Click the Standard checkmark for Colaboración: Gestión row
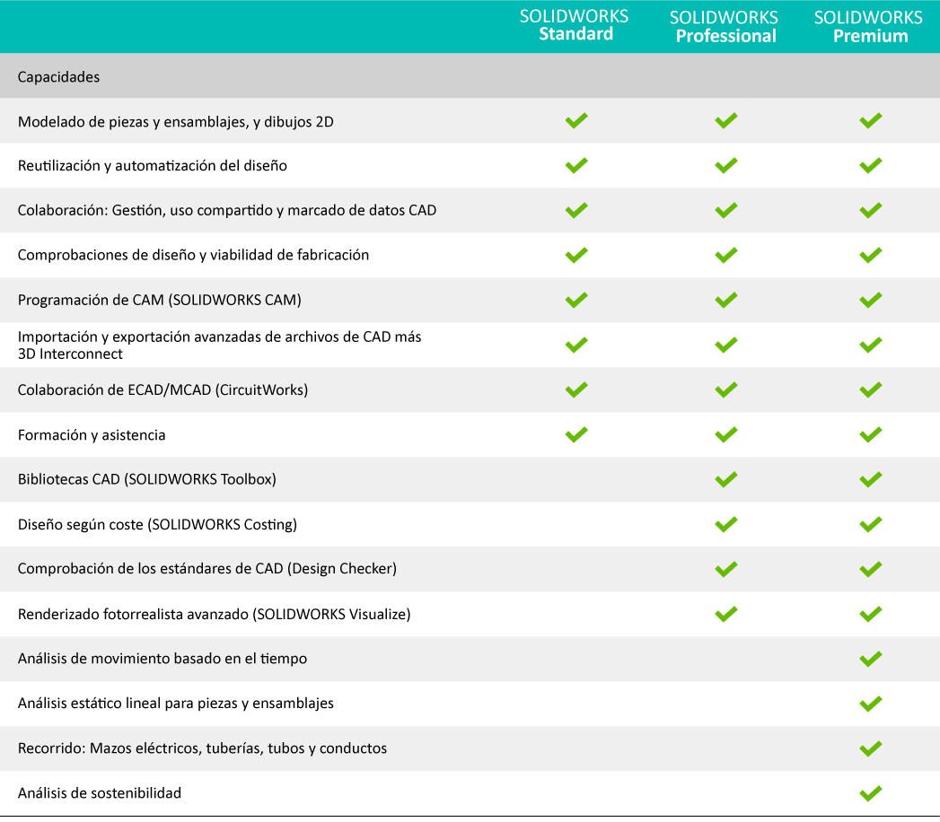The image size is (940, 822). pos(576,210)
